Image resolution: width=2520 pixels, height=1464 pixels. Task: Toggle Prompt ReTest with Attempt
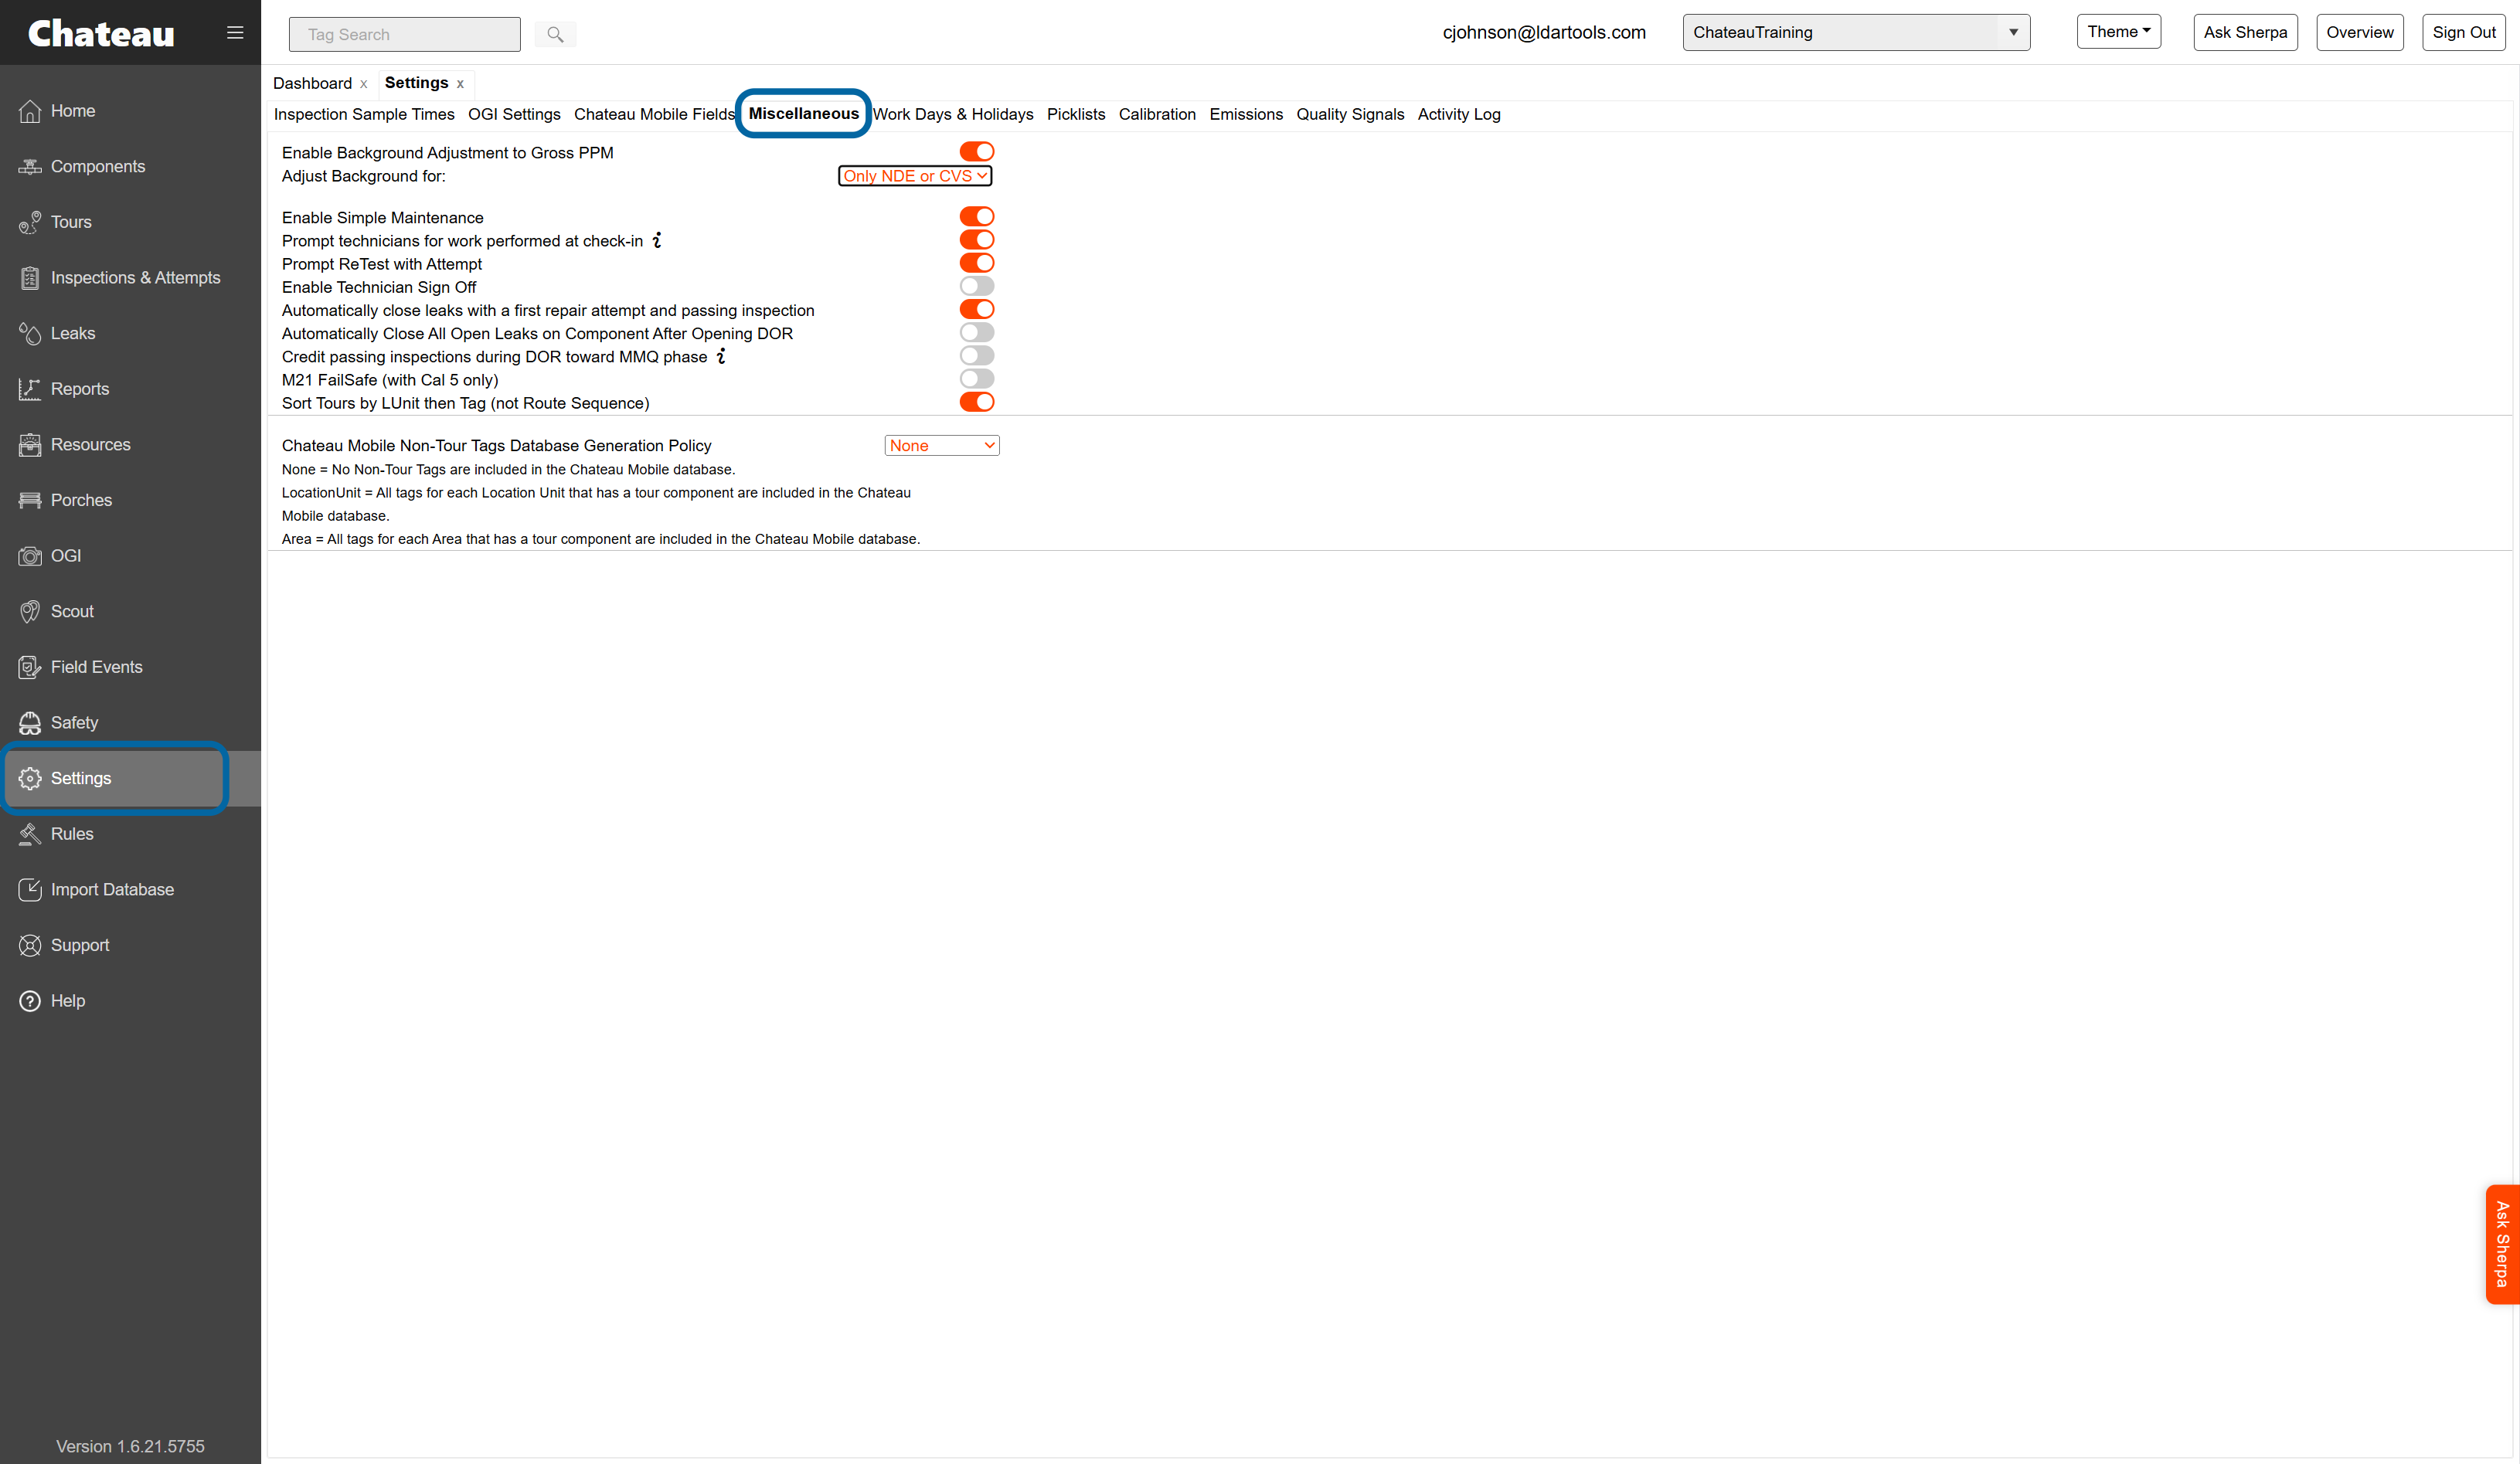coord(977,263)
